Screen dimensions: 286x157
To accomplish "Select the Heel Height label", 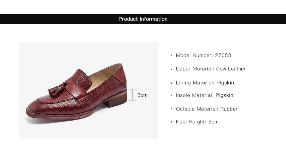I will tap(191, 122).
